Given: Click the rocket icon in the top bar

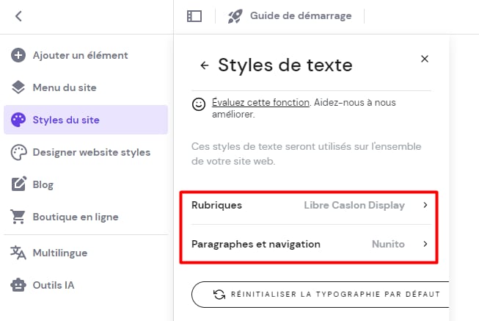Looking at the screenshot, I should (x=235, y=15).
